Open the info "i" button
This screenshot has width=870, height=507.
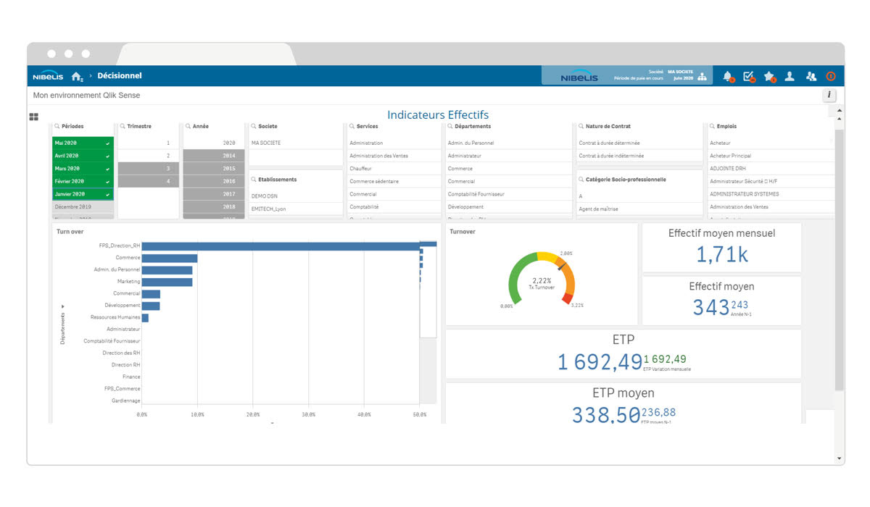829,95
